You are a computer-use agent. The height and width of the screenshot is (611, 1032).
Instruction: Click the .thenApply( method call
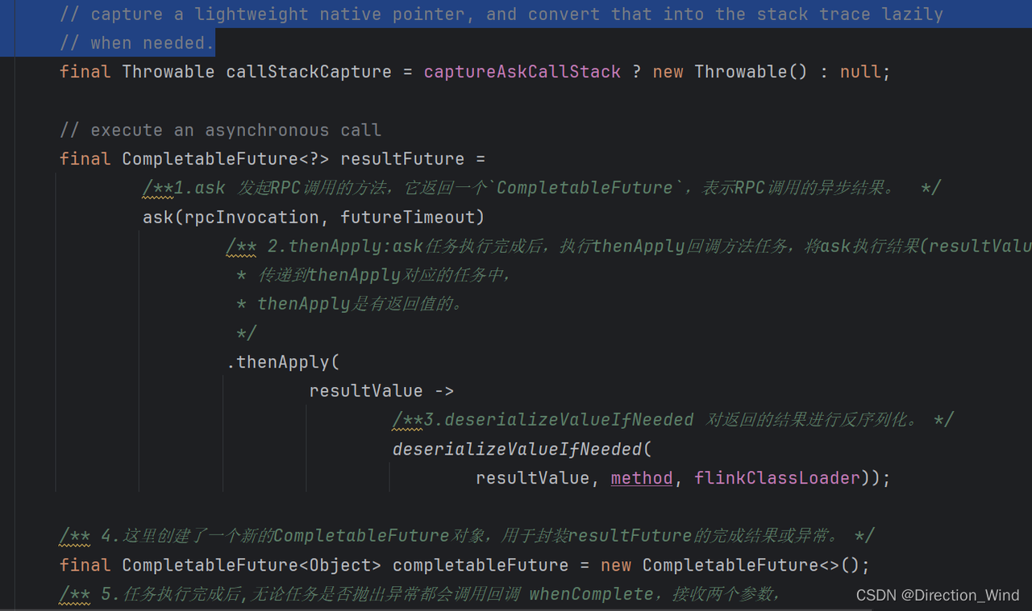click(x=283, y=362)
